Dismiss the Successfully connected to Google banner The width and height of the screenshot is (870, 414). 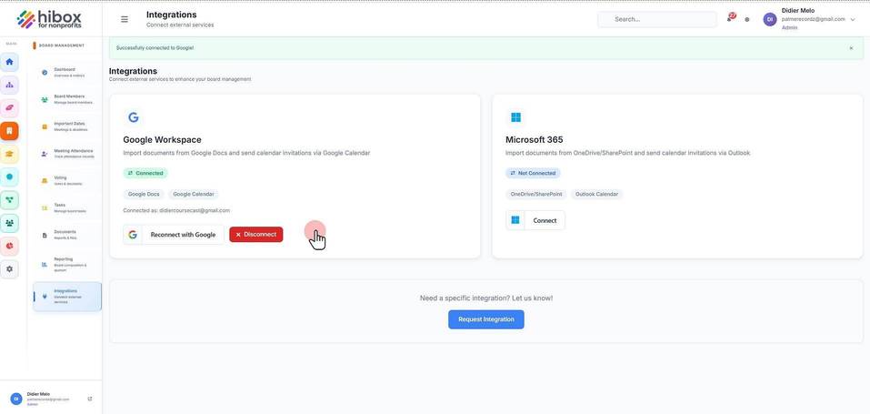click(x=851, y=48)
